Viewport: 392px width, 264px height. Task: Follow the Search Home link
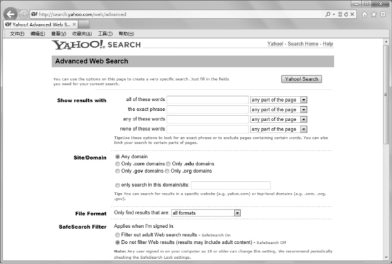click(x=303, y=44)
